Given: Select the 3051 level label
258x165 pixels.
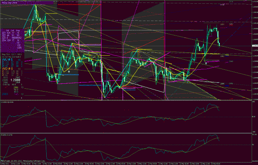Looking at the screenshot, I should 222,24.
